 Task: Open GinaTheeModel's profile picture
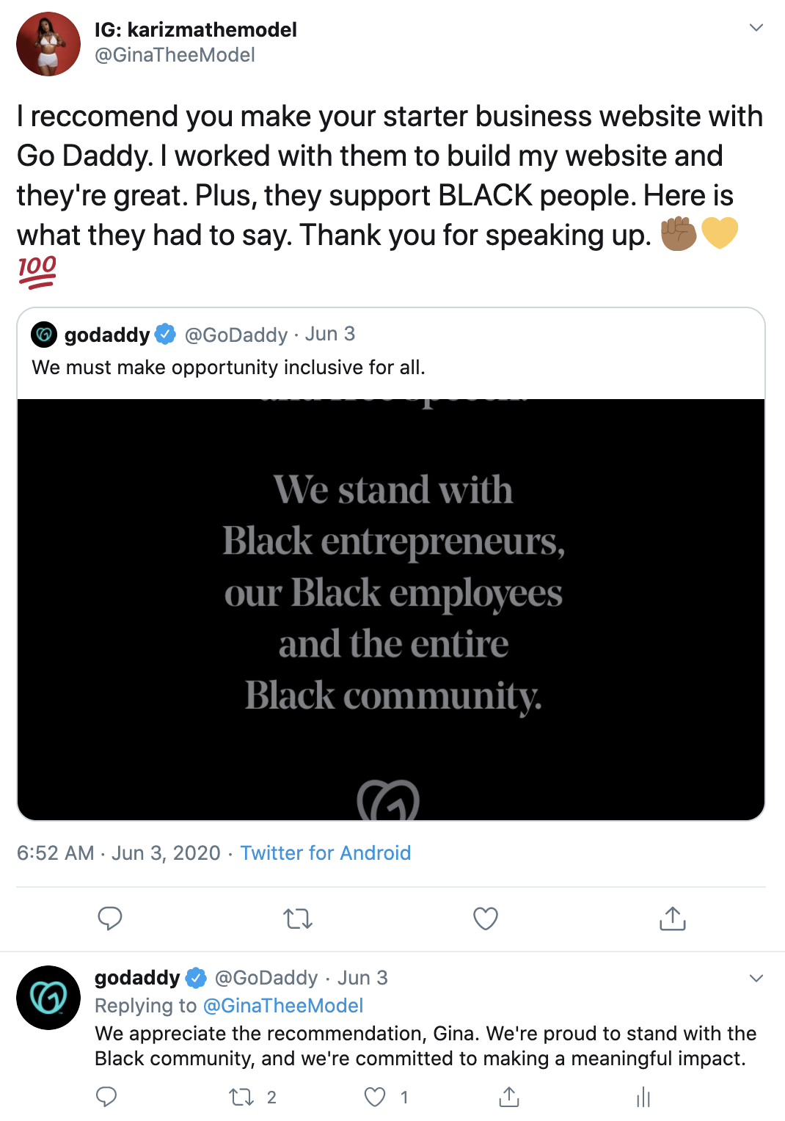click(x=48, y=44)
